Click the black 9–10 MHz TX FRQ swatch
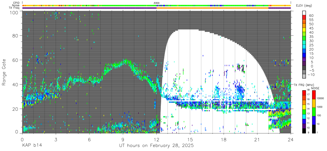This screenshot has width=327, height=151. pos(304,130)
